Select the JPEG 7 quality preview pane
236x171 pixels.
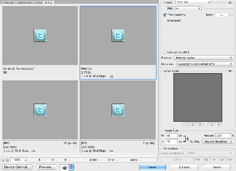point(118,110)
